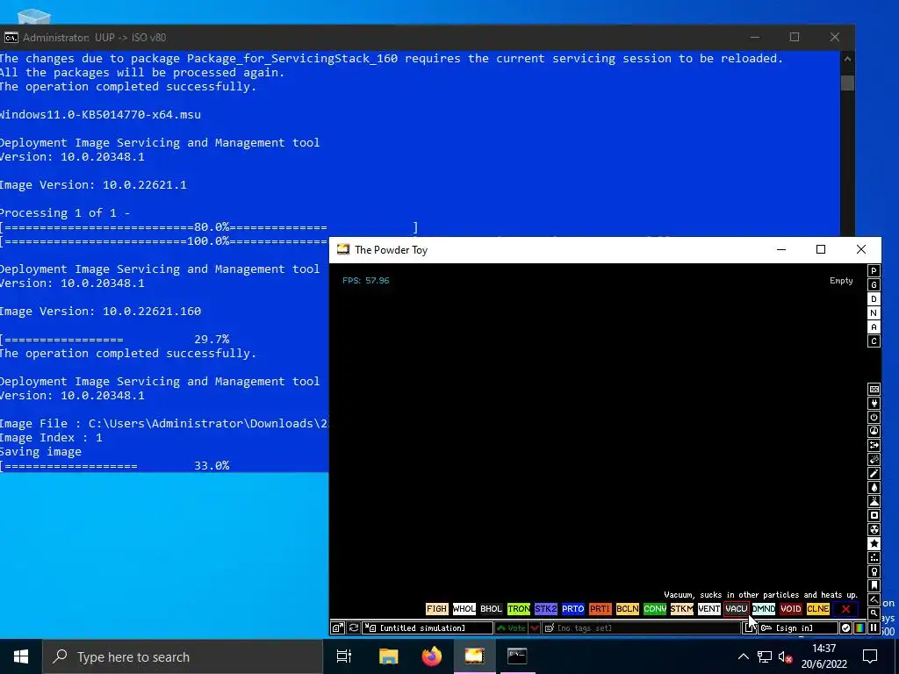
Task: Toggle the G view button
Action: [874, 285]
